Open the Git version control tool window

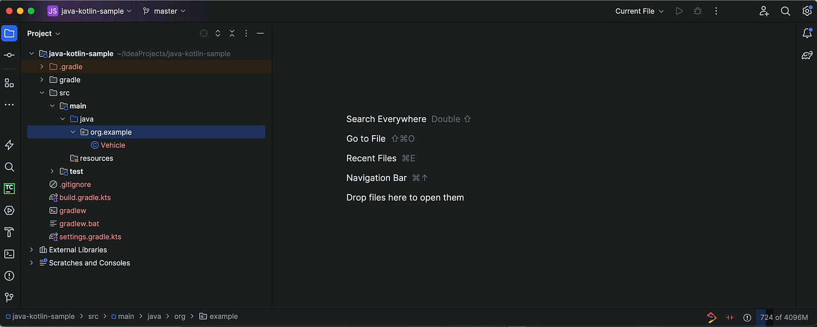point(9,298)
